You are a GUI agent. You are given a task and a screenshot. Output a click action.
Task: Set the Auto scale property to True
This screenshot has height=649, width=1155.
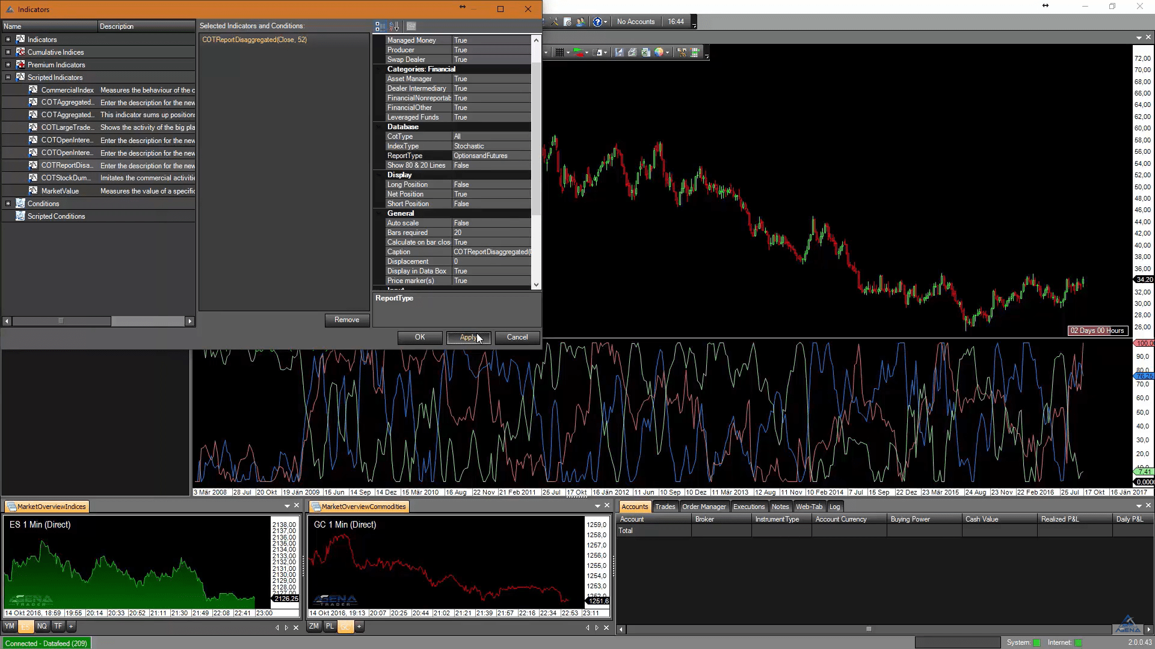click(491, 222)
